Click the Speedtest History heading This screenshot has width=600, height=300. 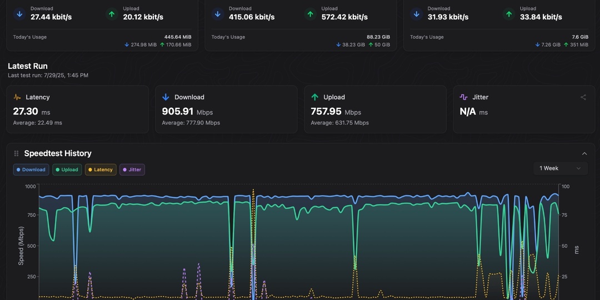click(x=58, y=153)
